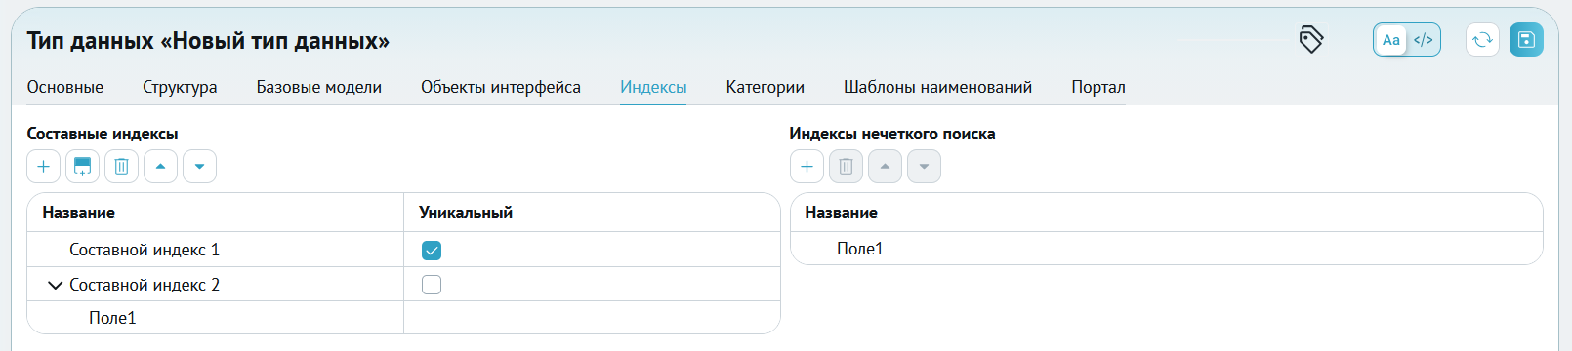Screen dimensions: 1572x351
Task: Click trash icon in Индексы нечеткого поиска toolbar
Action: [x=846, y=167]
